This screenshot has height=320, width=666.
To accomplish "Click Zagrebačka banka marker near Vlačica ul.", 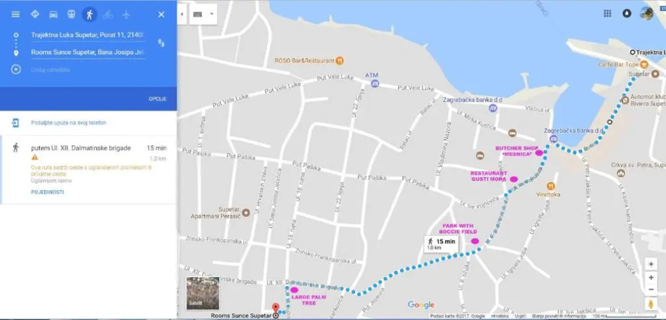I will [x=493, y=108].
